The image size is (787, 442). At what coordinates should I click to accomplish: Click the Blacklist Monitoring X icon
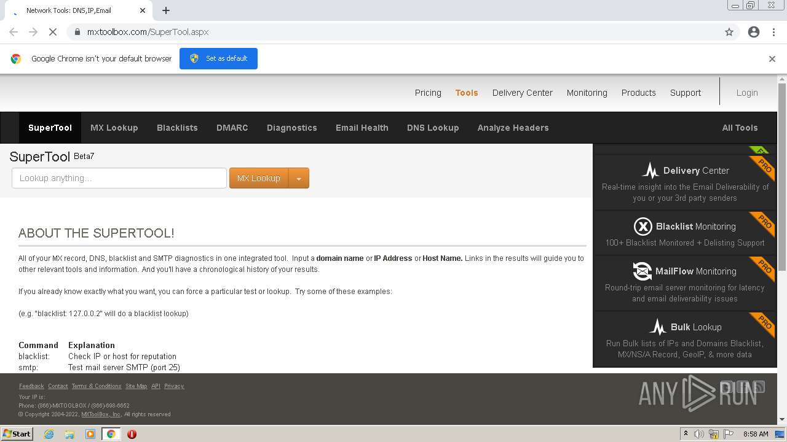pyautogui.click(x=643, y=227)
